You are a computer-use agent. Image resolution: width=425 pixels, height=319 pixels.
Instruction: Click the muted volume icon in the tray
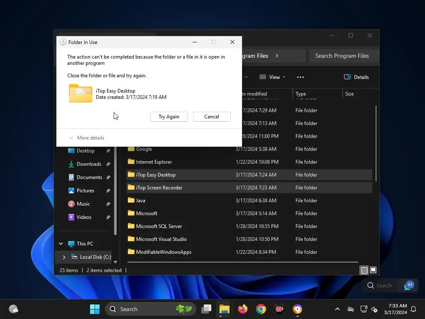pyautogui.click(x=374, y=309)
